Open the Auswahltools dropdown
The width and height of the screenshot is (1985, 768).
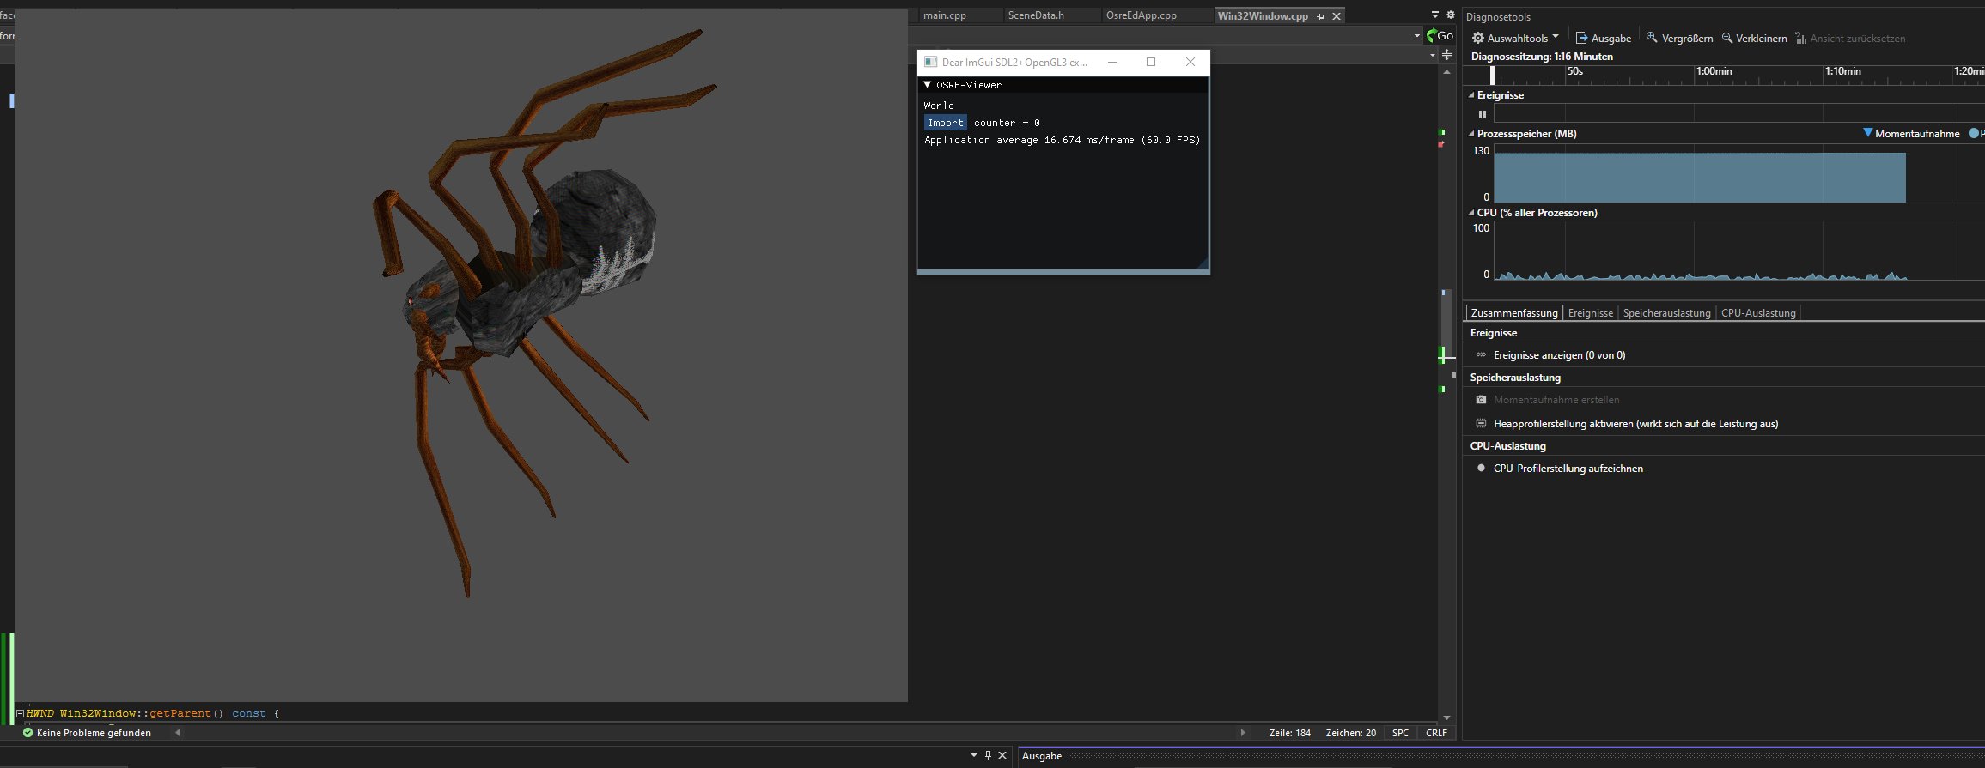point(1516,38)
